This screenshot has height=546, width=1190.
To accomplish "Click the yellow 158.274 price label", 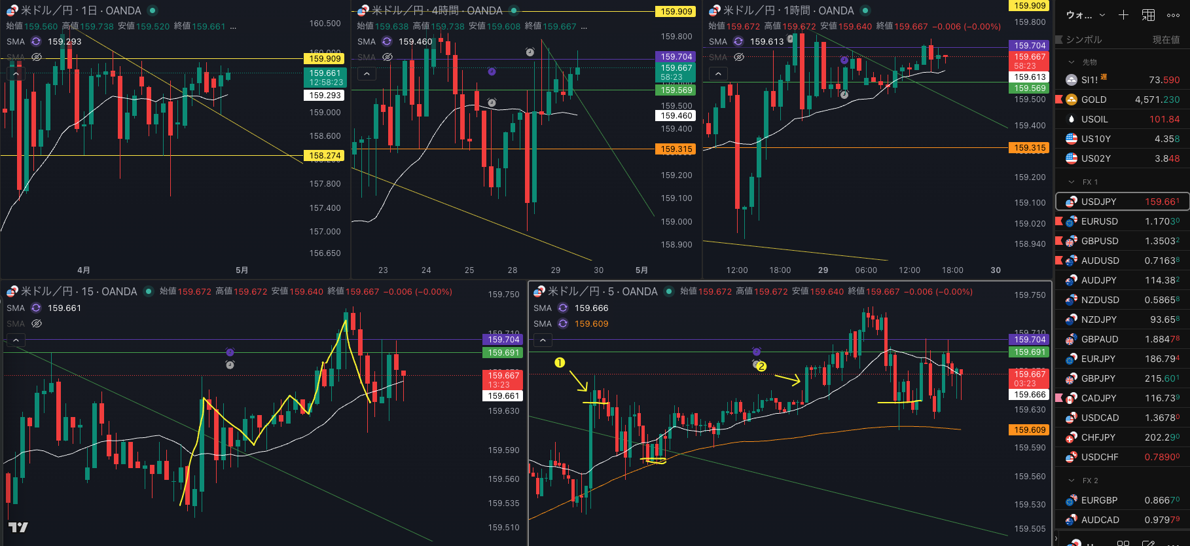I will coord(325,156).
